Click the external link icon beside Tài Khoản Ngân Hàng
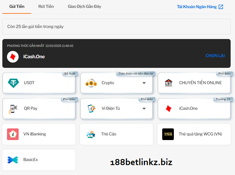The height and width of the screenshot is (175, 235). (221, 7)
